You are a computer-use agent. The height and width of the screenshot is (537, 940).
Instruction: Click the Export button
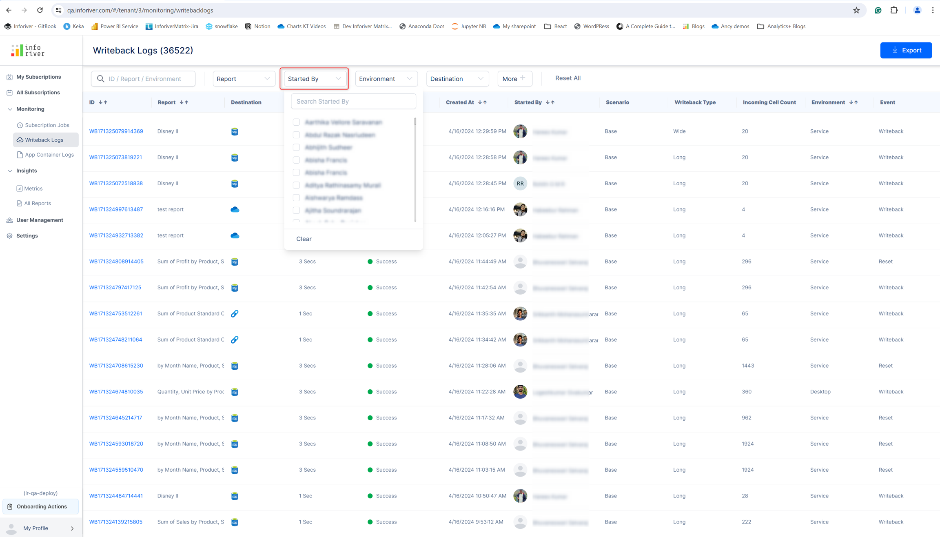pyautogui.click(x=906, y=50)
